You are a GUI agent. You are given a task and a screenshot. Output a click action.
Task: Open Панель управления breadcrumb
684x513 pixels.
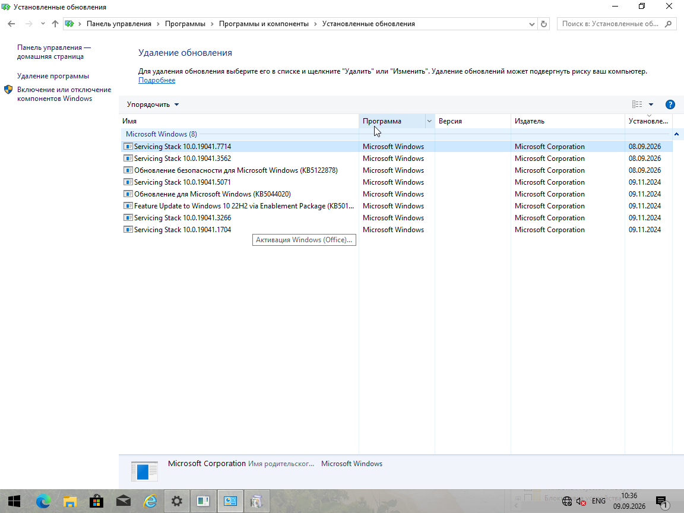(119, 24)
